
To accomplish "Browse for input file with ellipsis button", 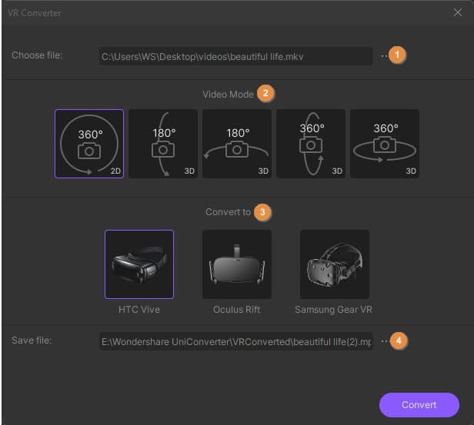I will [384, 56].
